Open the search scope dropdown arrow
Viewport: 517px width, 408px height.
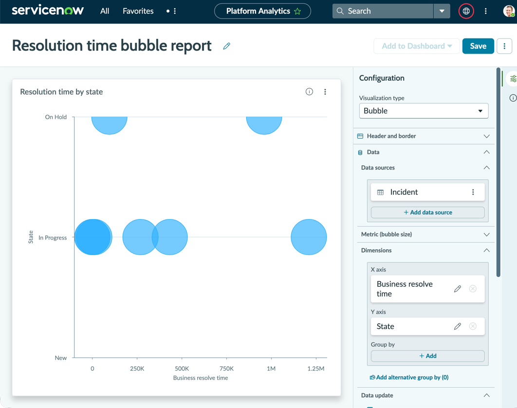442,11
